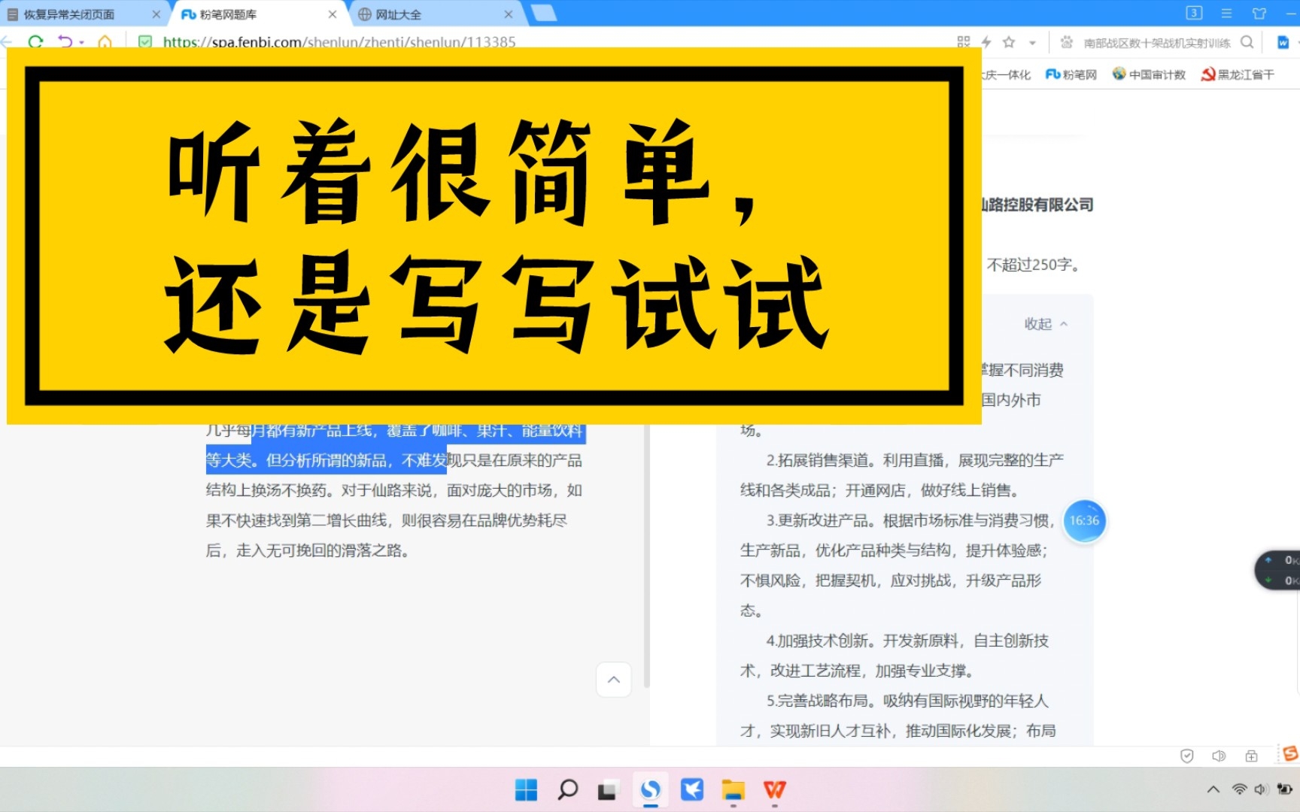Open the Windows Start menu
Viewport: 1300px width, 812px height.
pyautogui.click(x=526, y=789)
